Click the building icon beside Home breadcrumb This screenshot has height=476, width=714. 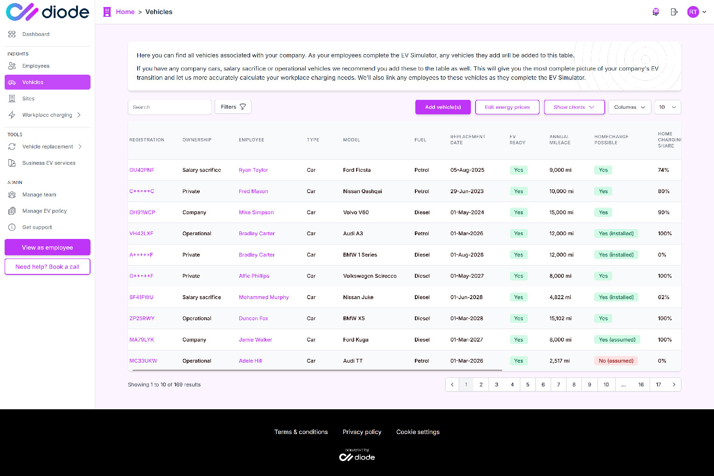(x=107, y=12)
